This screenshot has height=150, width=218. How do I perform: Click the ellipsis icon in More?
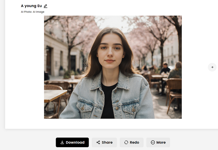point(153,142)
